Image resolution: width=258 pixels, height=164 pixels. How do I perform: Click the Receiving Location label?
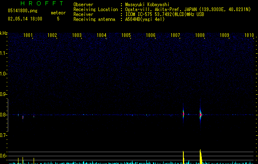coord(96,9)
